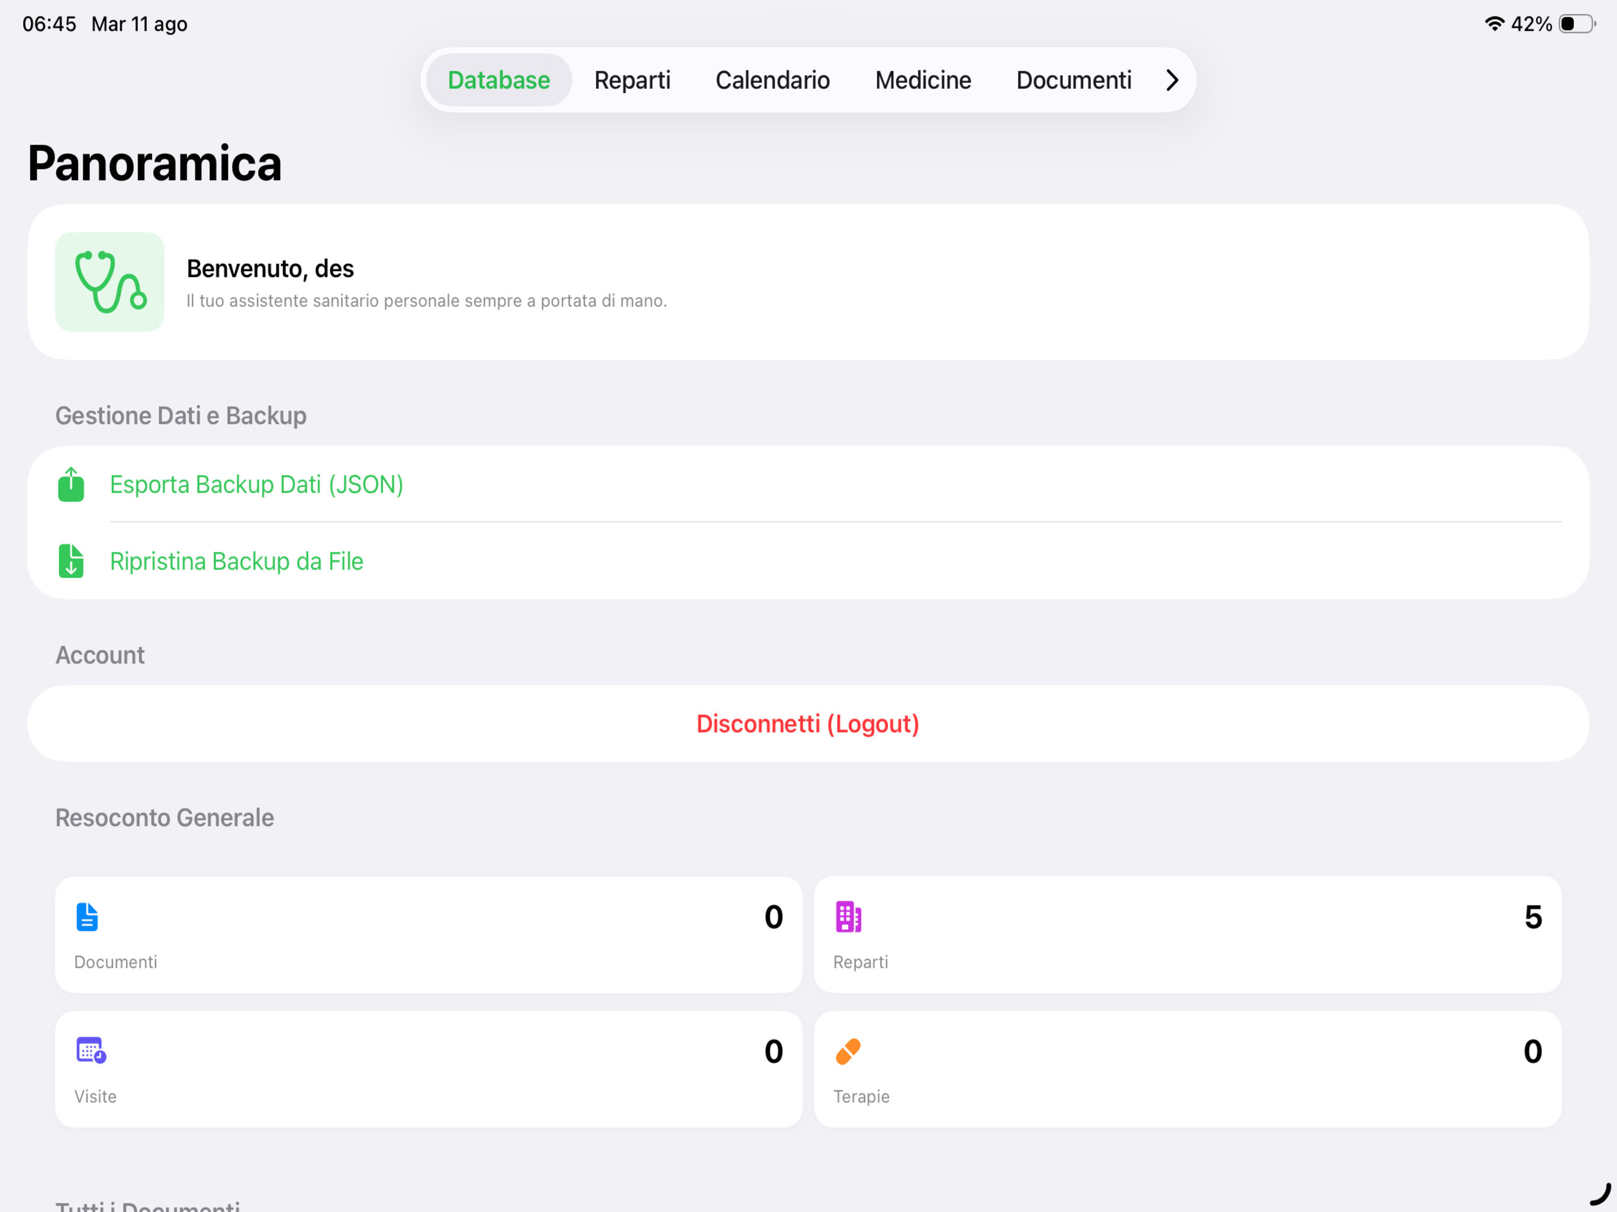Viewport: 1617px width, 1212px height.
Task: Open the Reparti summary card showing 5
Action: (1187, 934)
